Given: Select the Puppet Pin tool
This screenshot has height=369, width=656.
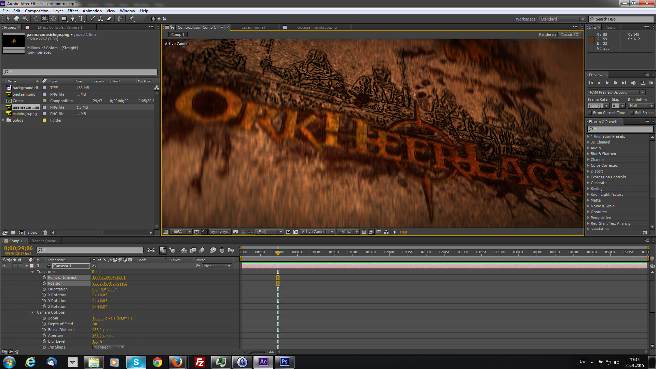Looking at the screenshot, I should (132, 19).
